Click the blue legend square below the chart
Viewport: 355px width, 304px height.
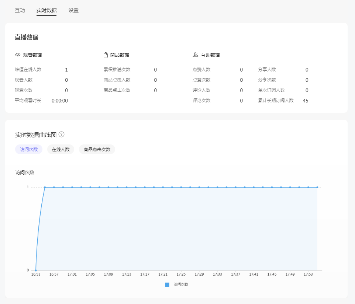pos(166,284)
